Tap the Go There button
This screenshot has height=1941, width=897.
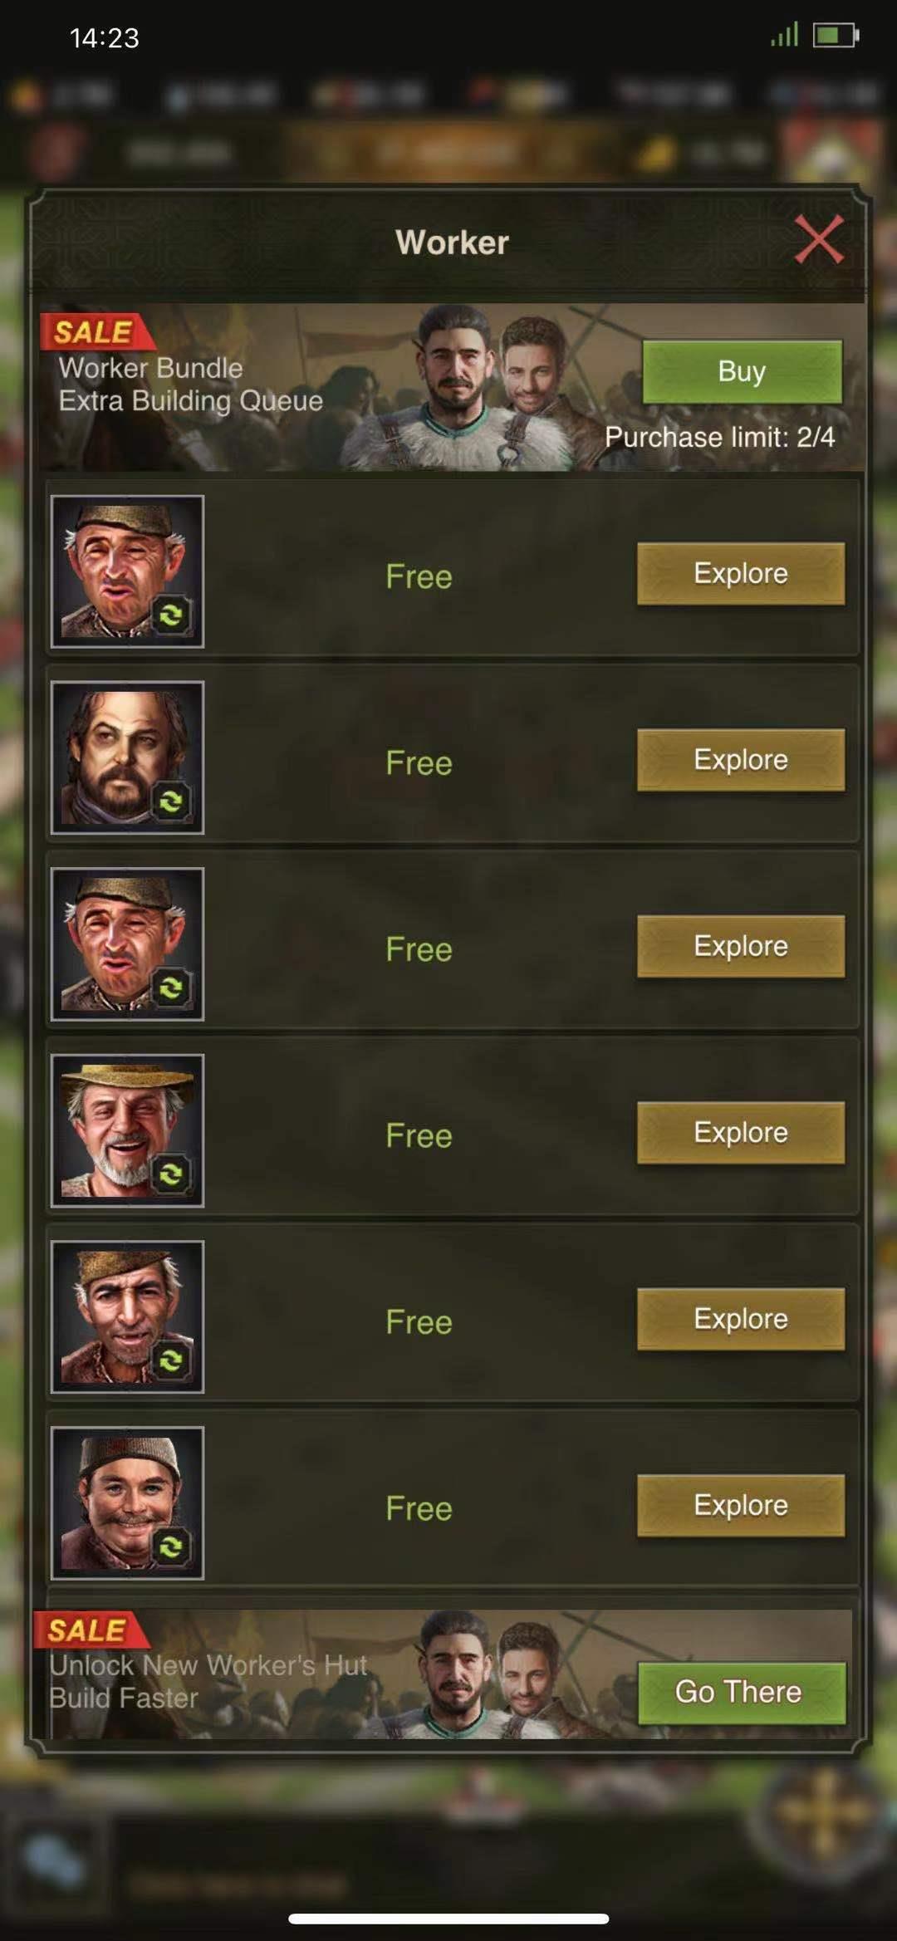pyautogui.click(x=742, y=1692)
